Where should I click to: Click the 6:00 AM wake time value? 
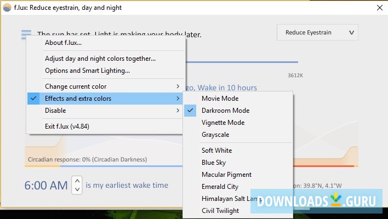[x=46, y=186]
